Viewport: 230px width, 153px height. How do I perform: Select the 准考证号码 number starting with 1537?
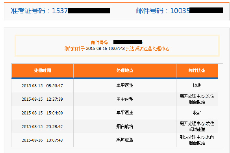[x=81, y=11]
